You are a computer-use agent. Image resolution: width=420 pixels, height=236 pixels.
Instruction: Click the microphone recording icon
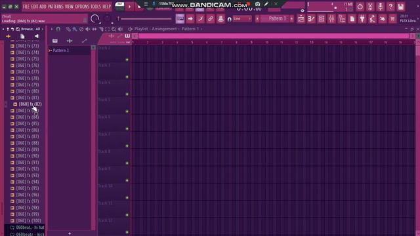point(381,7)
